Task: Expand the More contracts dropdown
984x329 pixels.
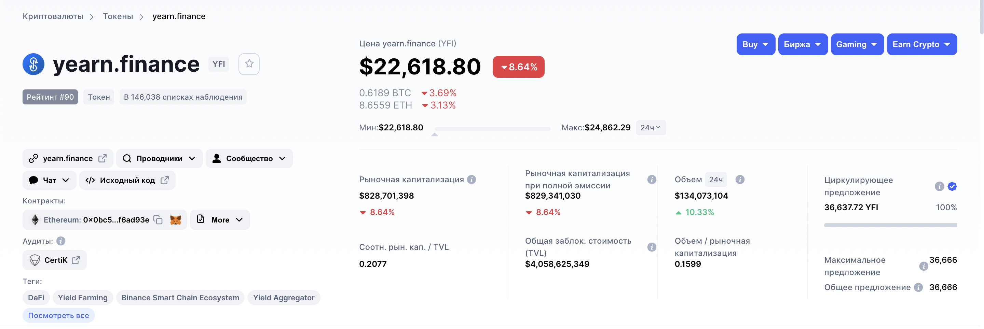Action: point(220,220)
